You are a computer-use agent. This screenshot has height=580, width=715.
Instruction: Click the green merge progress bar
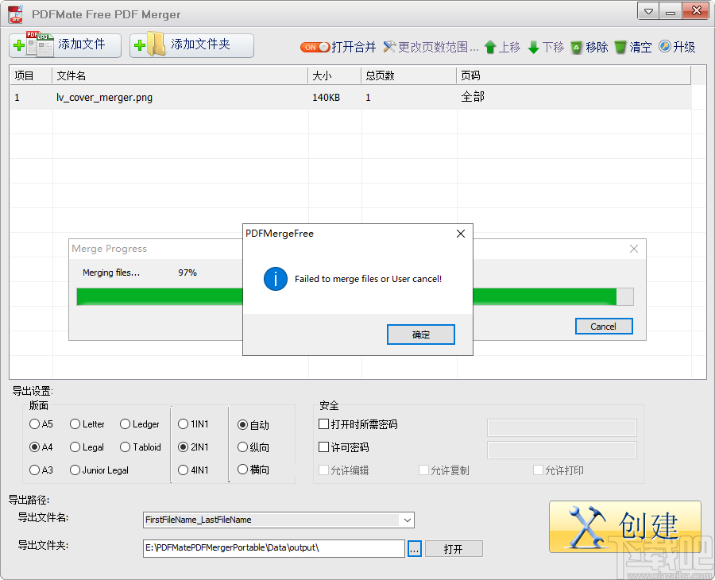[x=159, y=296]
